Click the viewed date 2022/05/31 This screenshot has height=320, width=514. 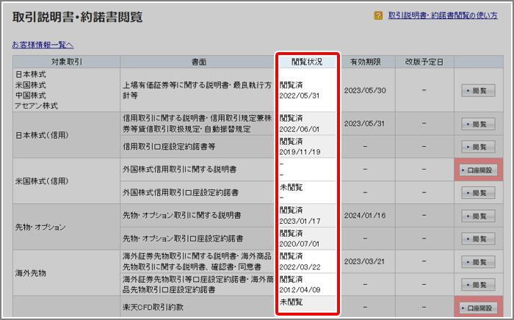299,95
